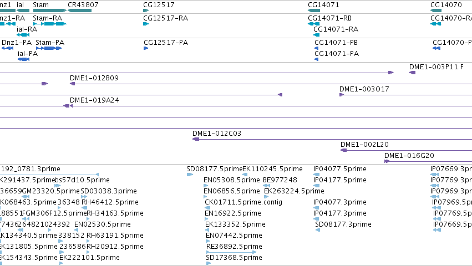The image size is (472, 266).
Task: Select the DME1-003O17 clone marker
Action: tap(342, 95)
